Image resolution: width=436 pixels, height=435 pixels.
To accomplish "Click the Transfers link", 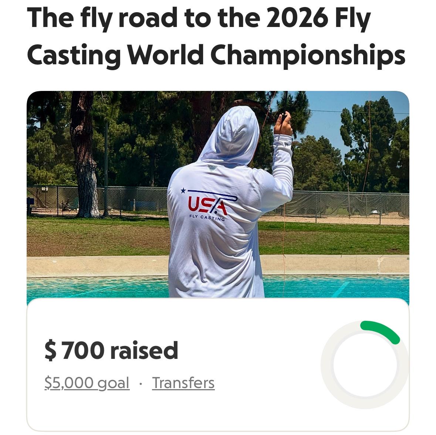I will 183,383.
